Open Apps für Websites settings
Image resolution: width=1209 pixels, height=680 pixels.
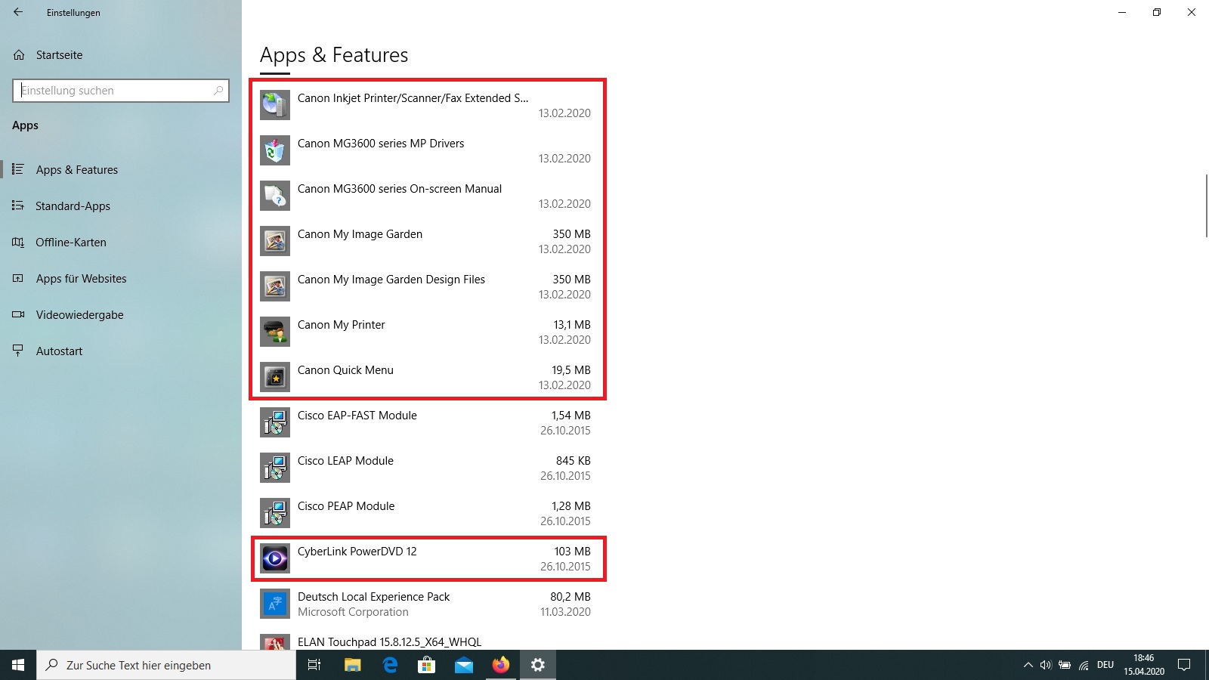tap(81, 279)
